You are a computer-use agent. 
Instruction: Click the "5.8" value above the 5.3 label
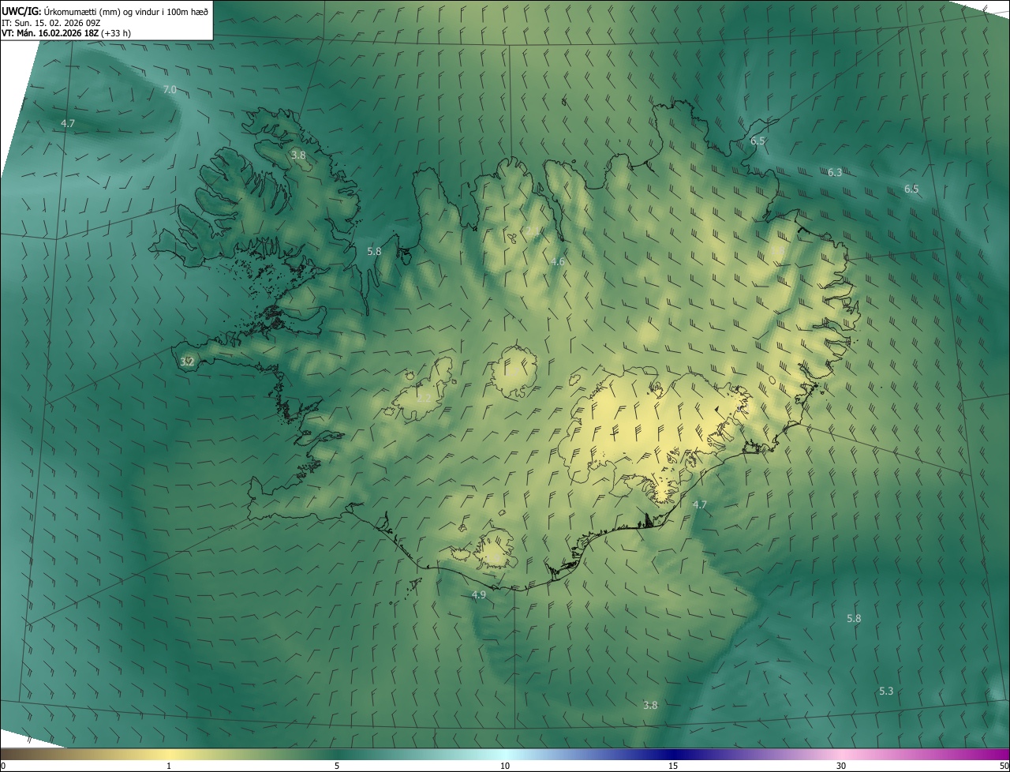coord(854,618)
